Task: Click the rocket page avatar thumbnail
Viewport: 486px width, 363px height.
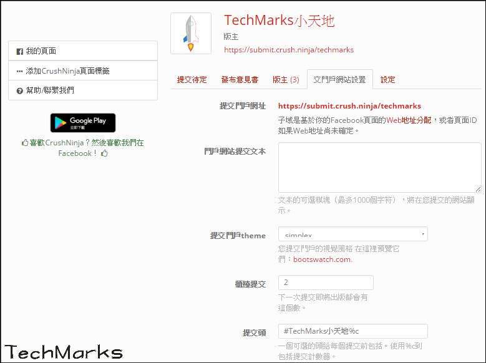Action: click(x=191, y=34)
